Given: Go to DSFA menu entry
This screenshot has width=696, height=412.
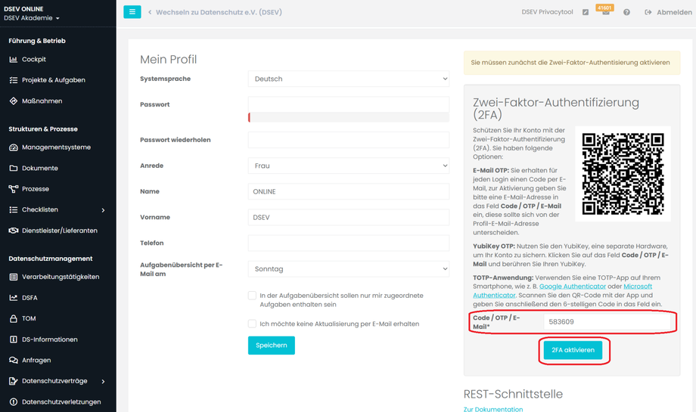Looking at the screenshot, I should click(30, 298).
